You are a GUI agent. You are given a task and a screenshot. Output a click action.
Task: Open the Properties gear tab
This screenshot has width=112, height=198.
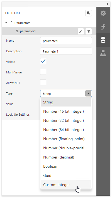coord(103,13)
